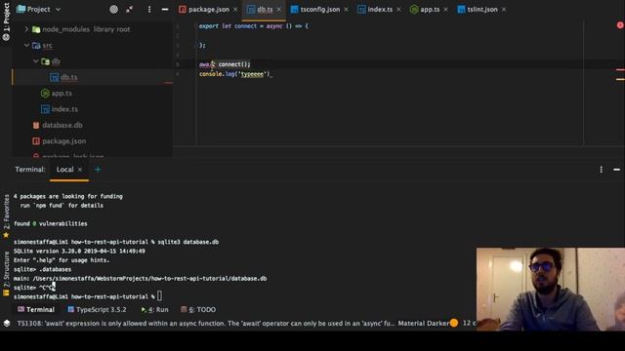Open package.json from project tree
This screenshot has width=625, height=351.
63,140
